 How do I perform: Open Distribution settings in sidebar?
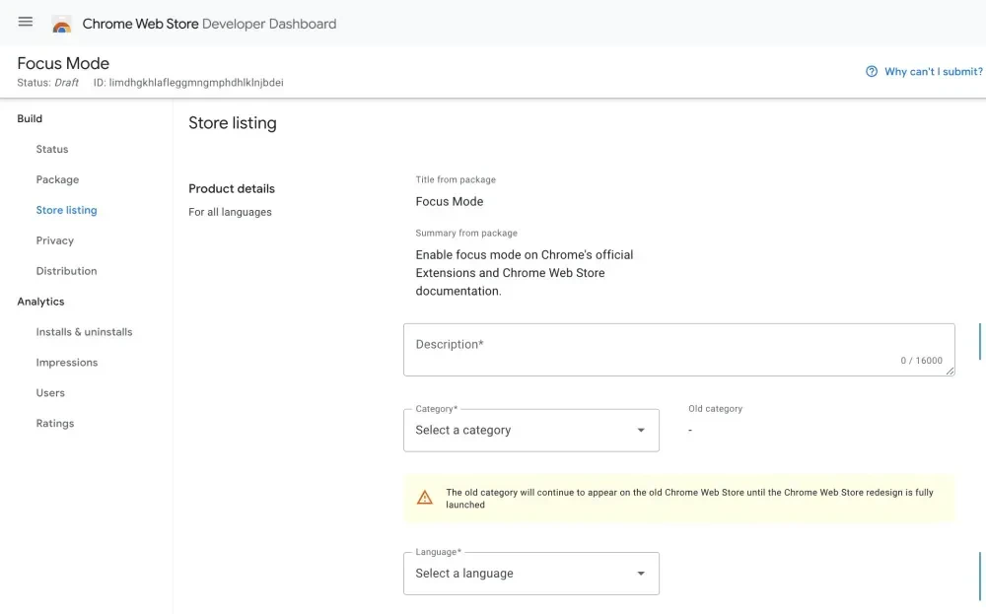67,271
